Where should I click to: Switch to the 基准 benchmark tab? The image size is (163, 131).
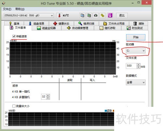[x=14, y=24]
